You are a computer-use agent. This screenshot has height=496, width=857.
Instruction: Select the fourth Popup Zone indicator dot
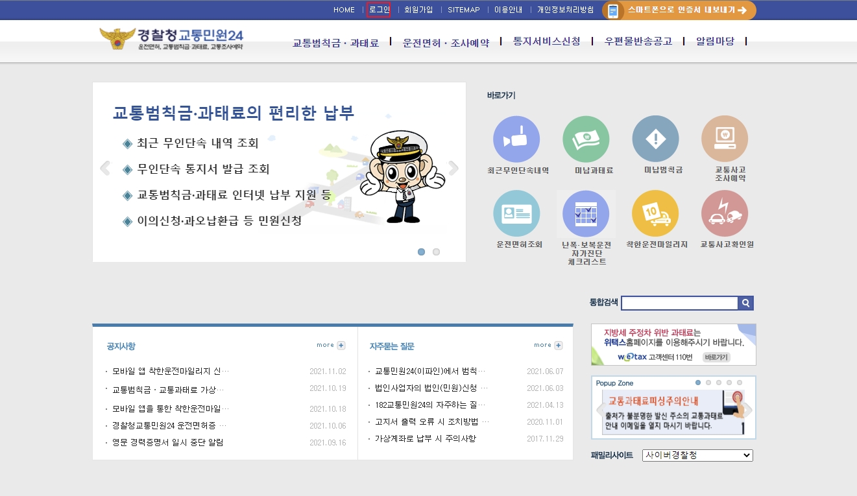coord(730,383)
